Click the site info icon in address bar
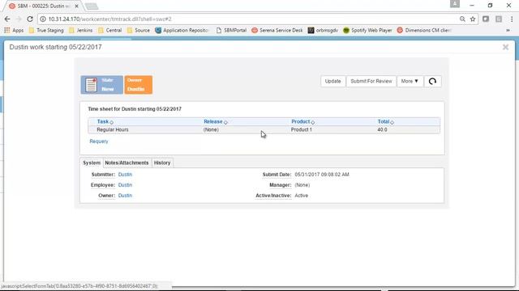Image resolution: width=519 pixels, height=291 pixels. [x=43, y=19]
